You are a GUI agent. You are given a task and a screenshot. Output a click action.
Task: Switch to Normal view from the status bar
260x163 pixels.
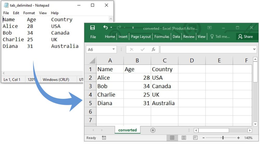(x=172, y=138)
